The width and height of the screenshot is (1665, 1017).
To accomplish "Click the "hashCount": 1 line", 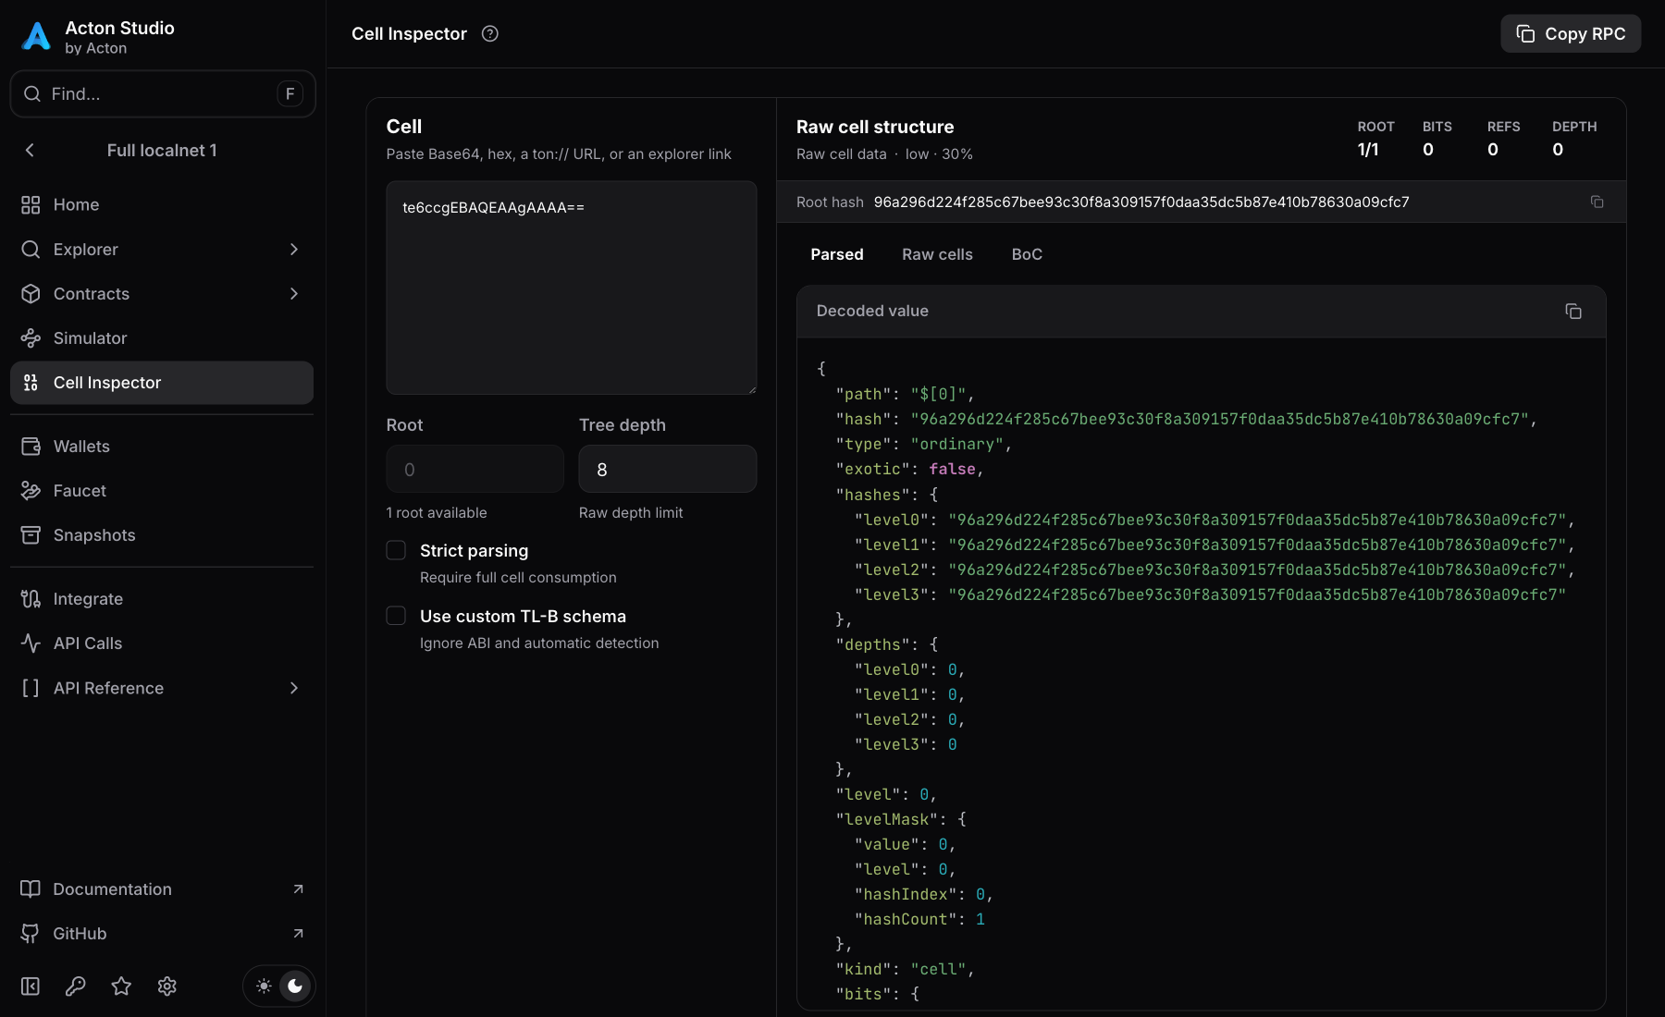I will click(x=919, y=919).
